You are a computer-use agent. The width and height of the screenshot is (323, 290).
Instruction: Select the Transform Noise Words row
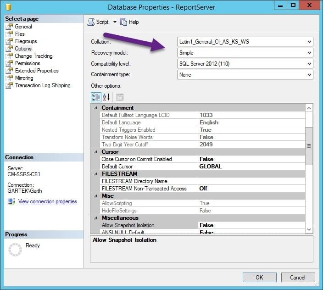point(203,137)
